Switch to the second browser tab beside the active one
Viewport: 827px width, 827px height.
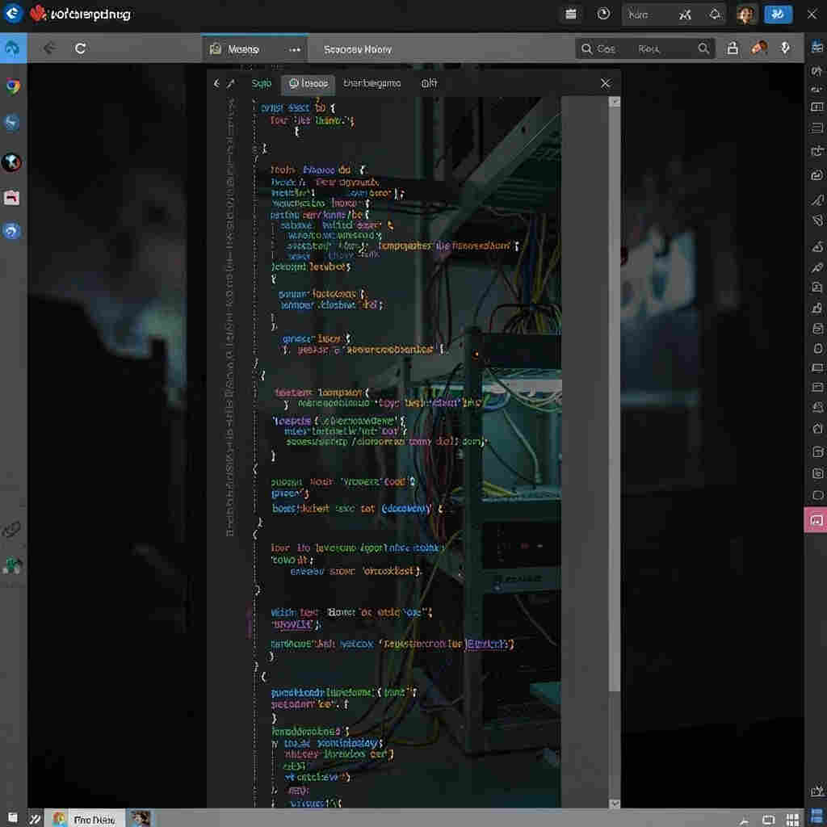358,49
